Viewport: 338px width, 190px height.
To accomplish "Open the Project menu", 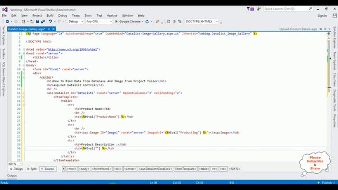I will pyautogui.click(x=37, y=16).
